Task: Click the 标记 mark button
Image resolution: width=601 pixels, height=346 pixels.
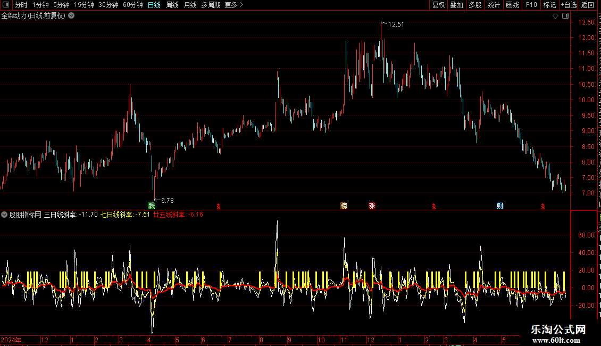Action: pyautogui.click(x=549, y=5)
